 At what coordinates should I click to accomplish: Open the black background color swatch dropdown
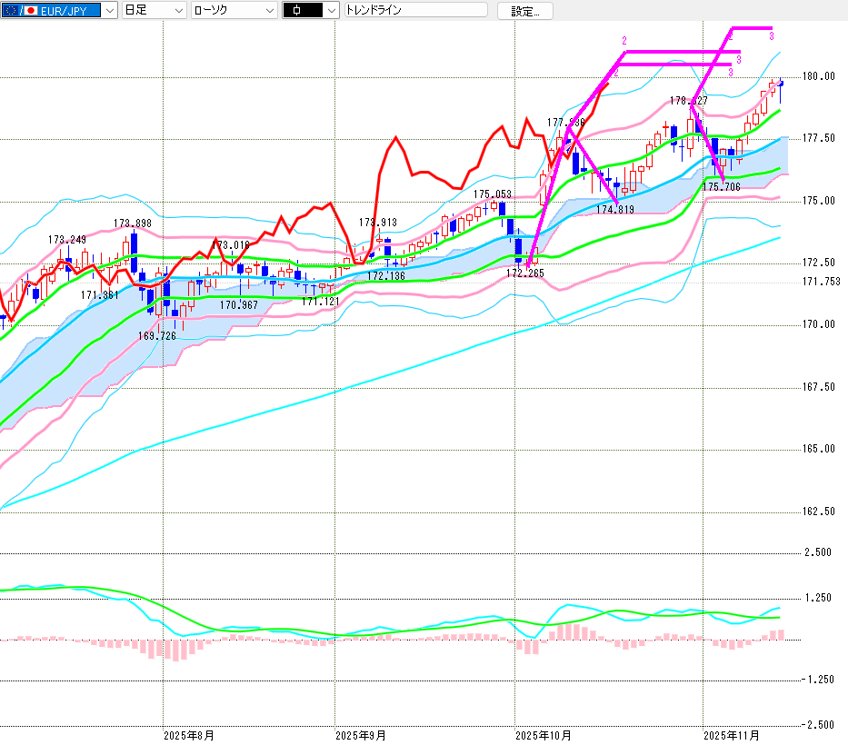coord(331,11)
